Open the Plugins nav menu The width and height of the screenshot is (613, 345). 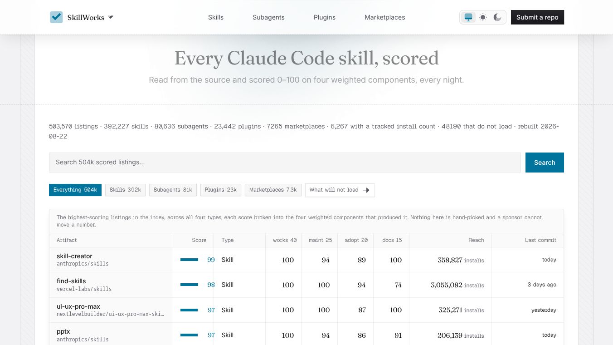[x=325, y=17]
